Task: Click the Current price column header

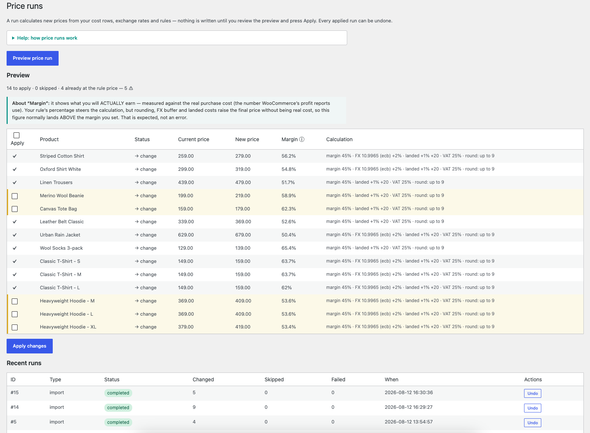Action: pyautogui.click(x=194, y=139)
